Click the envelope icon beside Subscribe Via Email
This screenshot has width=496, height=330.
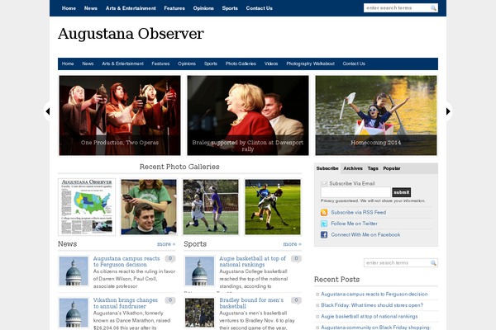[x=324, y=183]
